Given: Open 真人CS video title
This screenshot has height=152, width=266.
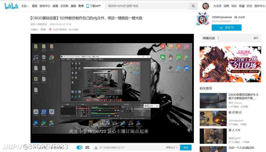Looking at the screenshot, I should (234, 130).
